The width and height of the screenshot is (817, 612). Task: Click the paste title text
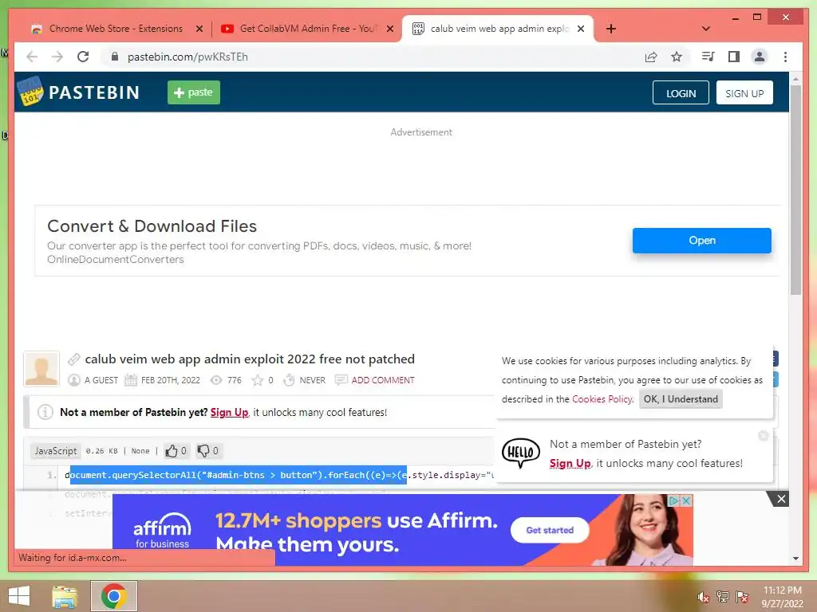coord(250,359)
